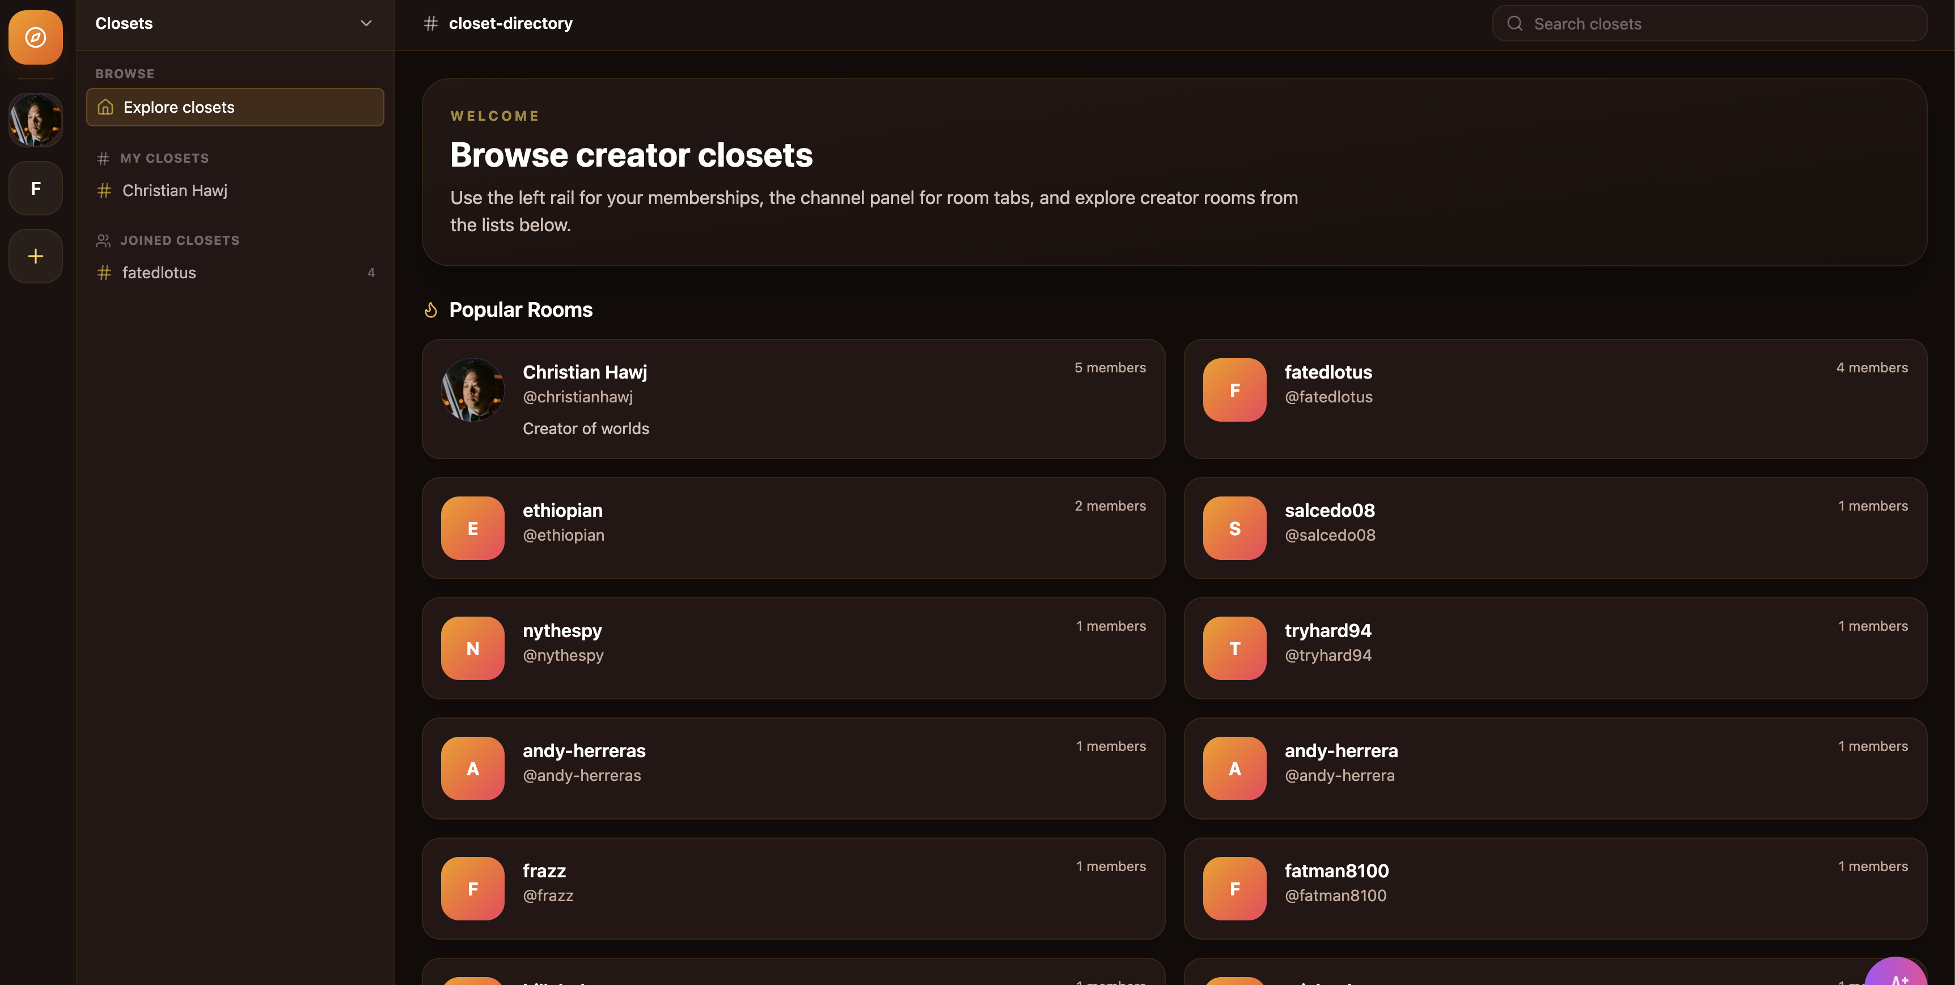Open fatedlotus under Joined Closets
1955x985 pixels.
click(235, 273)
